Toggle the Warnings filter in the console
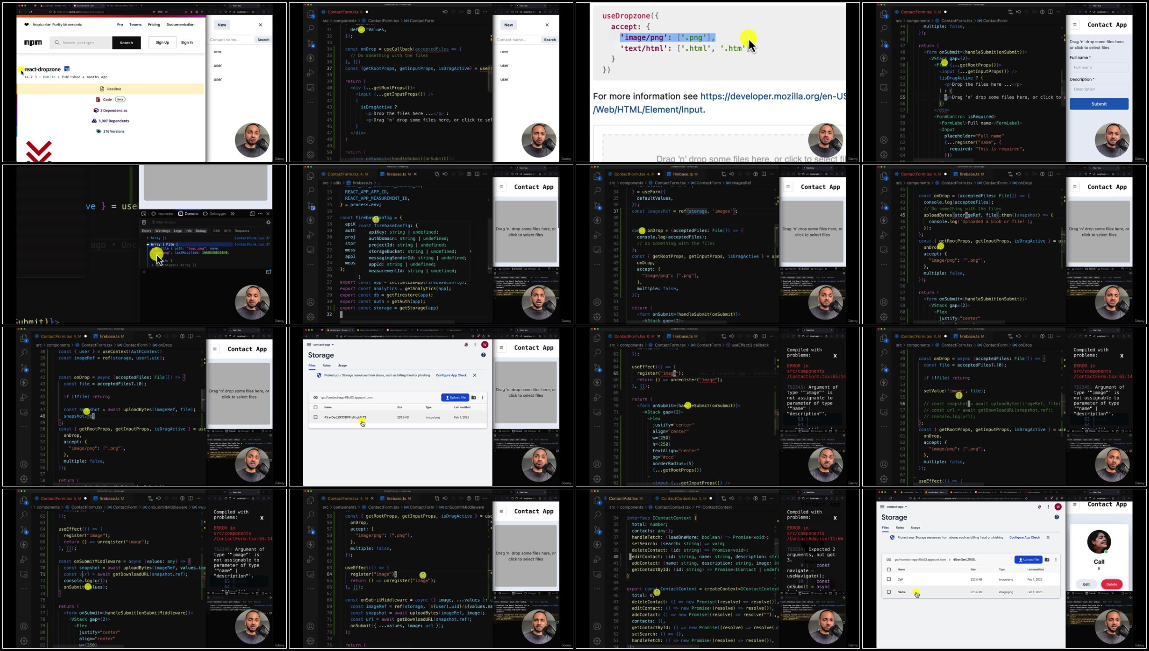Image resolution: width=1149 pixels, height=651 pixels. pos(162,231)
